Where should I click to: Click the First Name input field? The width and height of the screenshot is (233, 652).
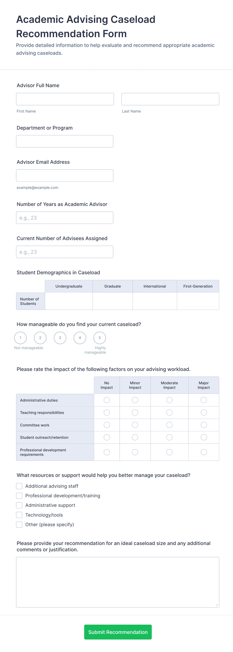[65, 99]
